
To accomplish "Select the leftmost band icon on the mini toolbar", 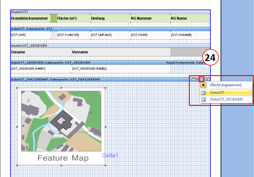I will click(x=193, y=79).
